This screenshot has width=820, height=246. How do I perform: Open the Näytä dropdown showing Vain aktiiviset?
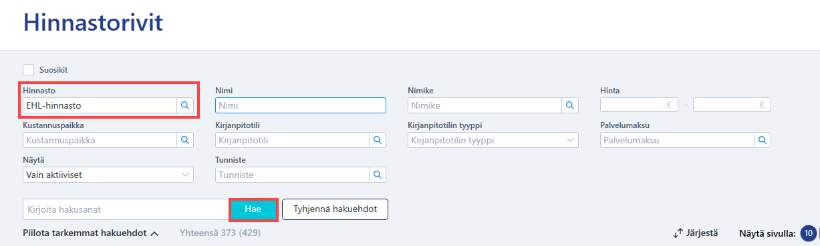[108, 175]
